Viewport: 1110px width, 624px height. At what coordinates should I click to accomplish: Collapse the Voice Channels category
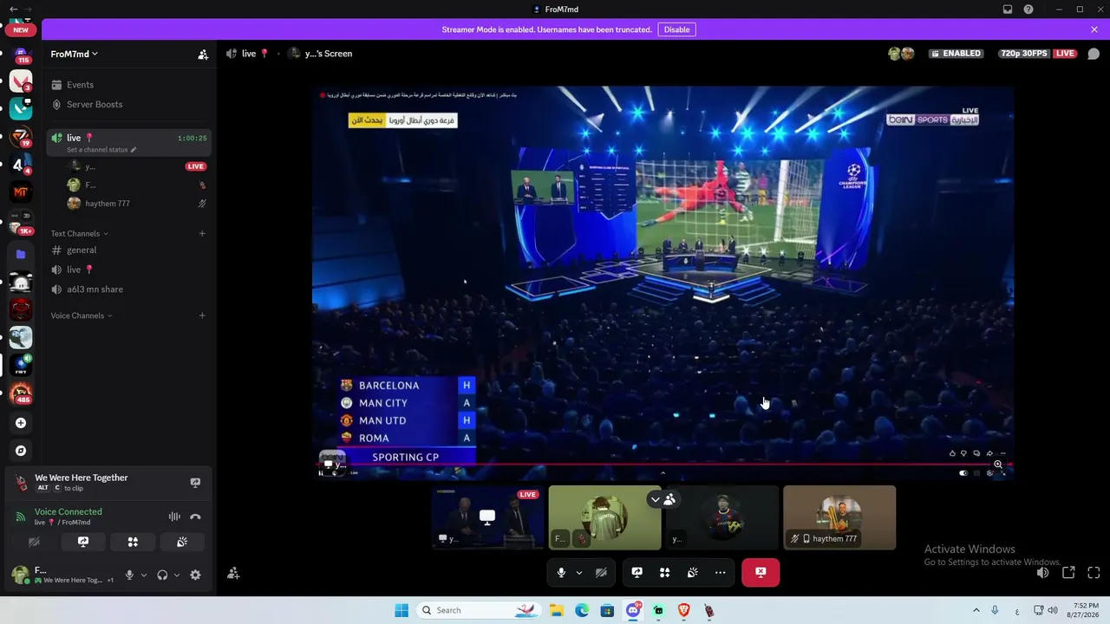82,315
